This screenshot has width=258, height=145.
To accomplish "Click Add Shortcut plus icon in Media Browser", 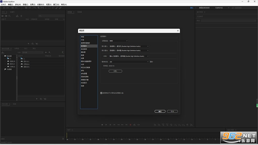I will (x=49, y=52).
